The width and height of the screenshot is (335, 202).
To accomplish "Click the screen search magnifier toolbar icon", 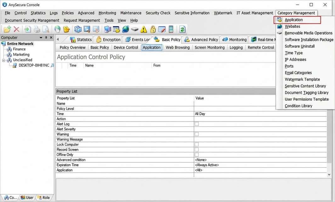I will click(x=87, y=29).
